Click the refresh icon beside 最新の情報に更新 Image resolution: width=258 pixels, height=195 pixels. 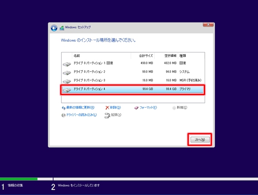(x=64, y=108)
